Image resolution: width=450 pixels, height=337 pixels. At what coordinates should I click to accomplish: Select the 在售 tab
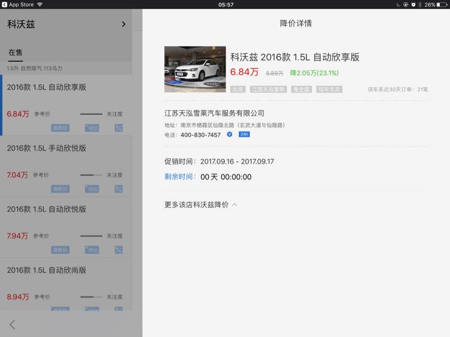(15, 53)
